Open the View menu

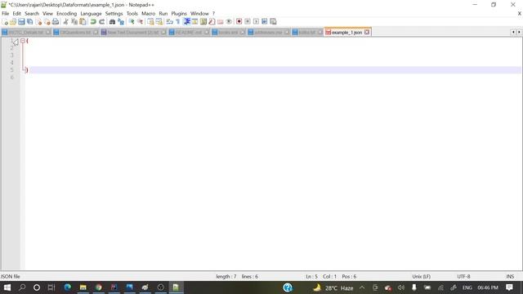pos(47,13)
